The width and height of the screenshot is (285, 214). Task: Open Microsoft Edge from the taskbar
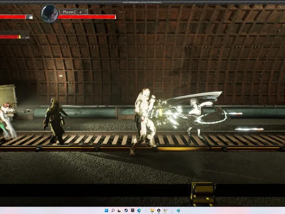click(139, 210)
